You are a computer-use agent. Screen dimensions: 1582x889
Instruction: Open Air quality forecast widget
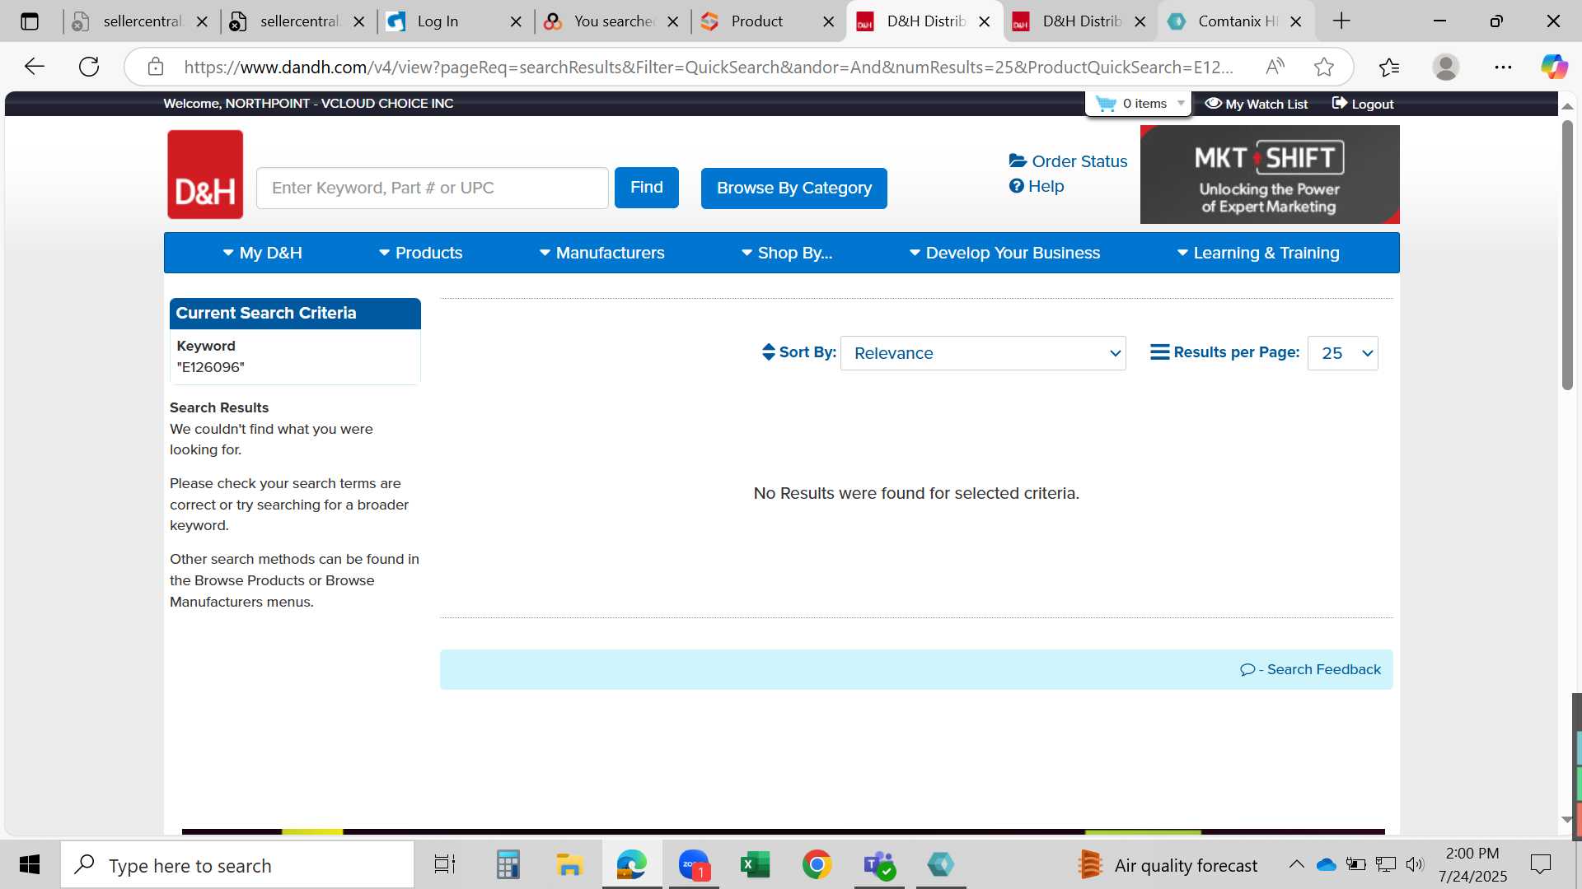pos(1168,865)
